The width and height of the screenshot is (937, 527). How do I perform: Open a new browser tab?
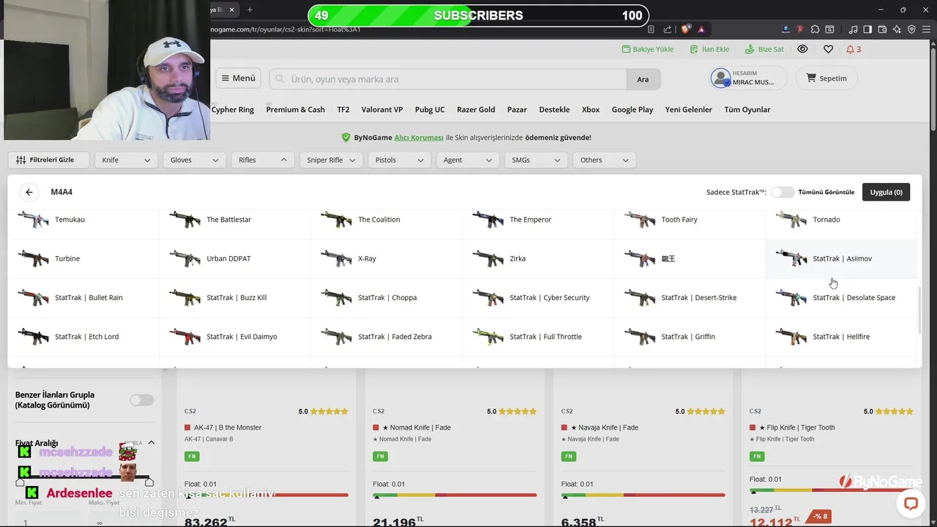[x=250, y=10]
